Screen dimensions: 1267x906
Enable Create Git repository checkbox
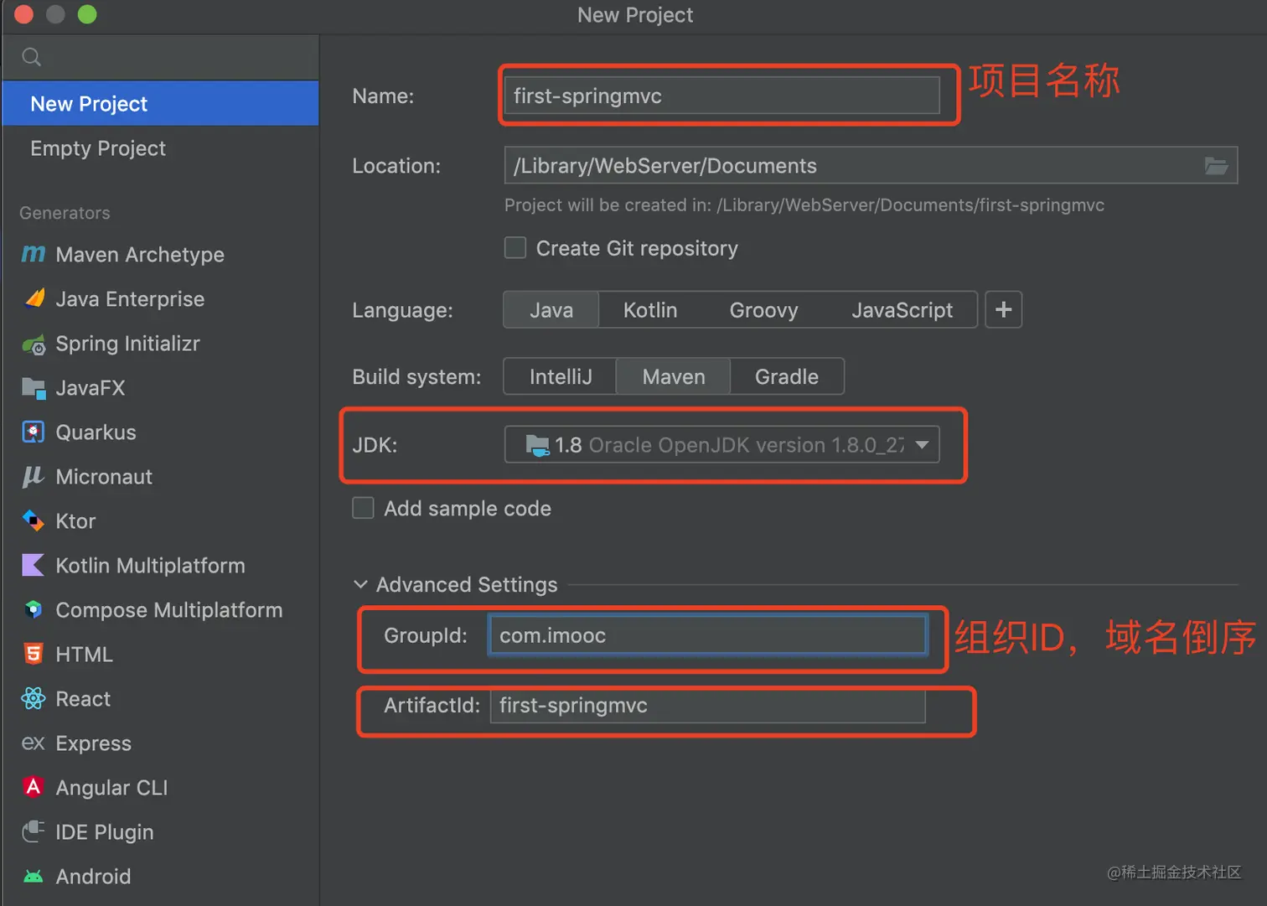coord(515,248)
